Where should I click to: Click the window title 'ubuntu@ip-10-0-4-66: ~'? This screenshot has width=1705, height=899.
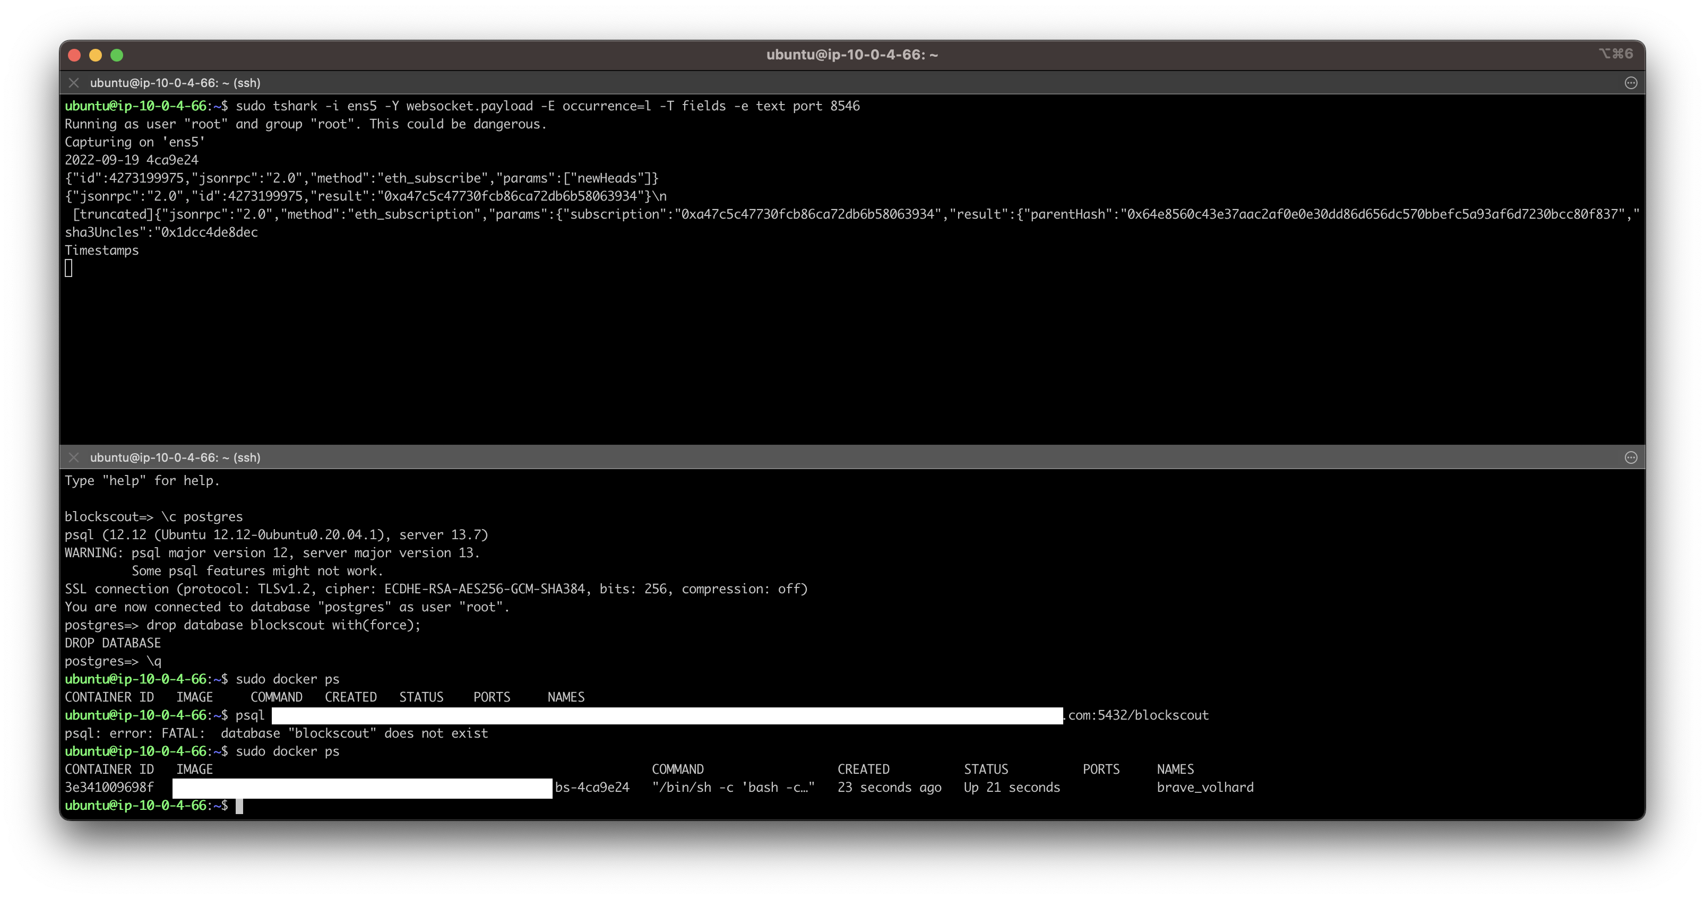pyautogui.click(x=852, y=54)
